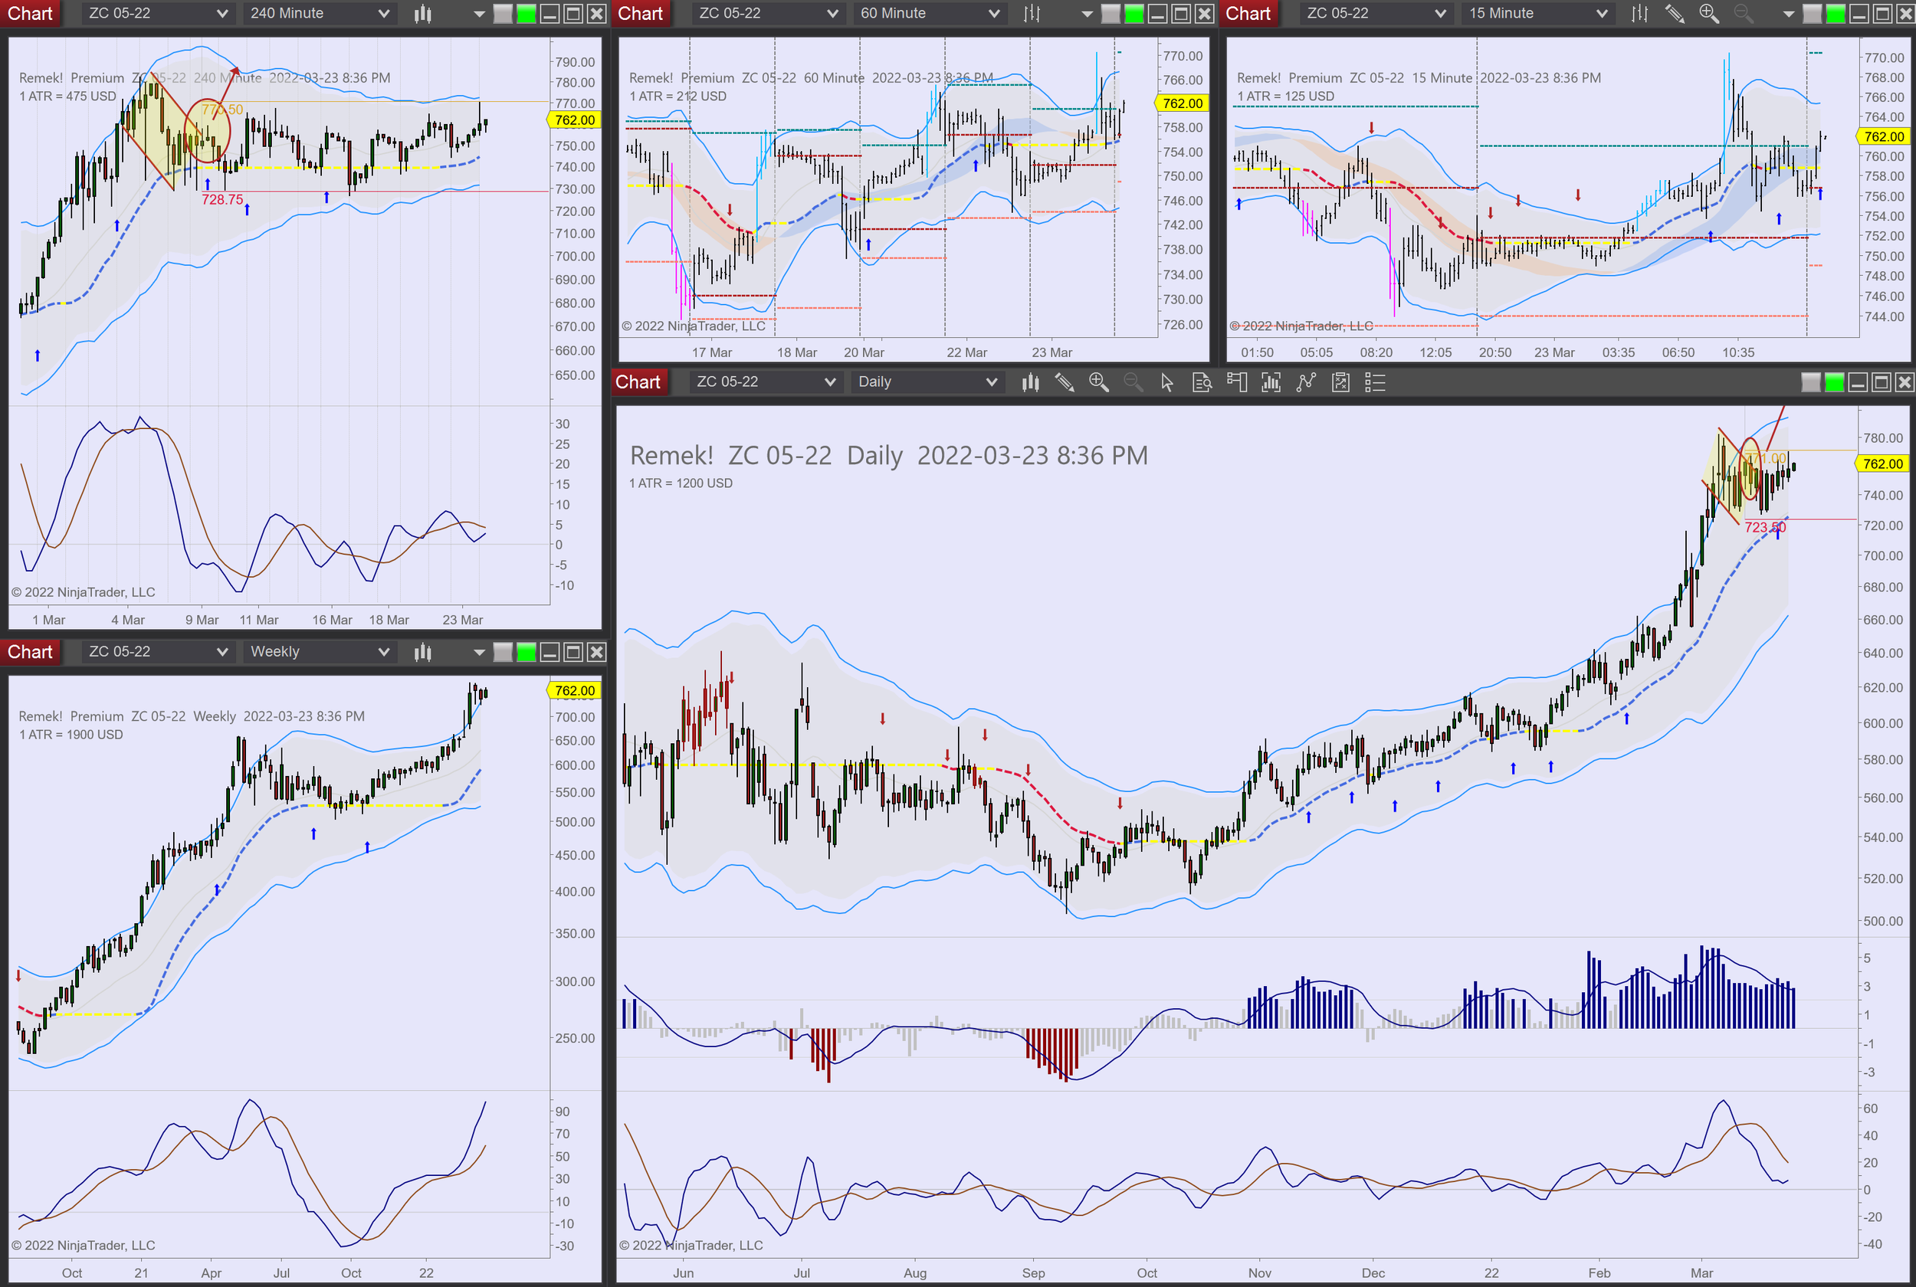Open Chart Trader icon in Daily chart toolbar
1916x1287 pixels.
click(x=1236, y=382)
